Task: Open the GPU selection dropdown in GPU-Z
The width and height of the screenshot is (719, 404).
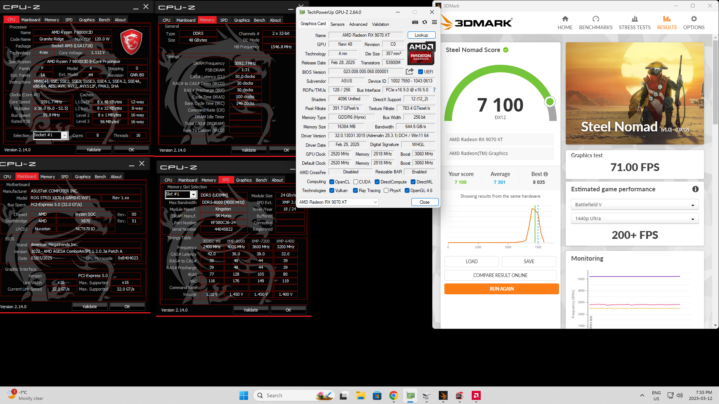Action: (x=338, y=202)
